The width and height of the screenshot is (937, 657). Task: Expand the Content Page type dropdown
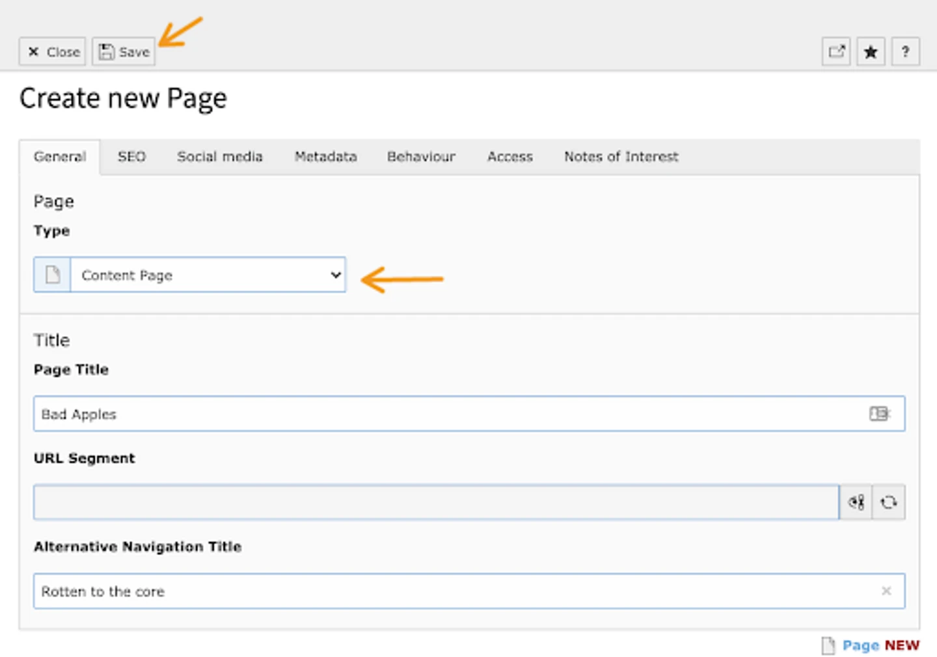208,275
